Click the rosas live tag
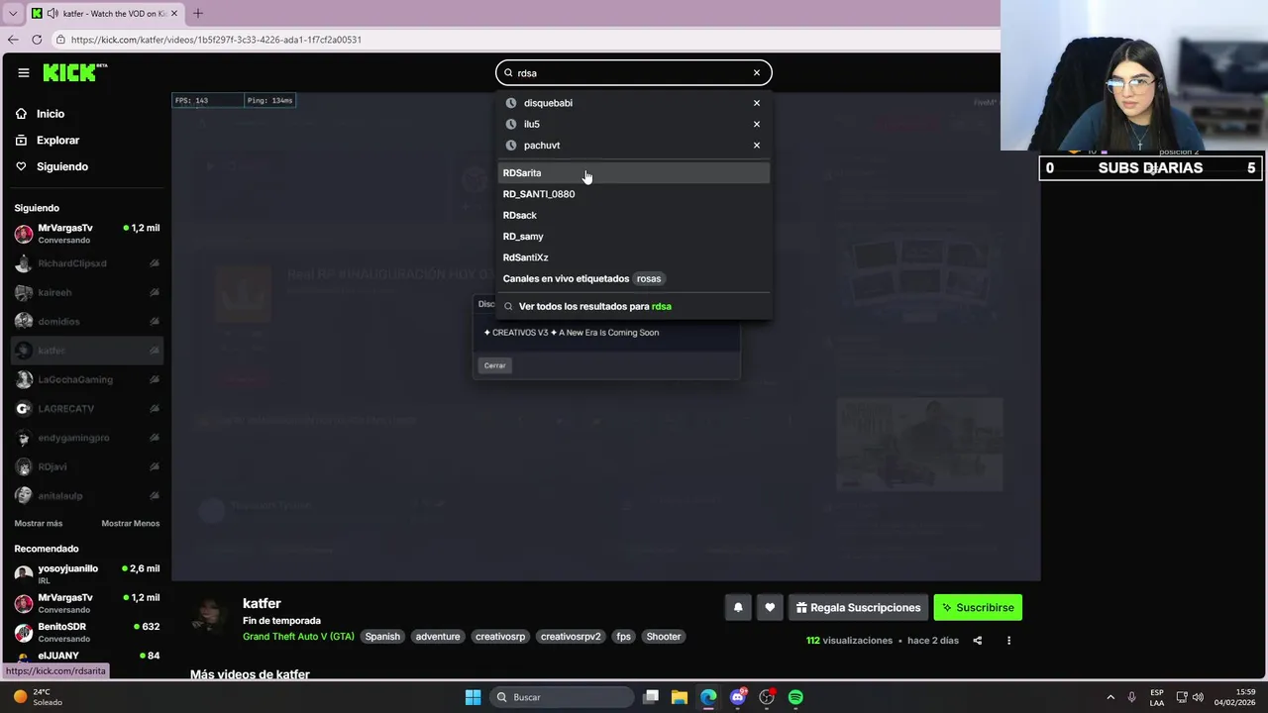1268x713 pixels. [x=649, y=278]
